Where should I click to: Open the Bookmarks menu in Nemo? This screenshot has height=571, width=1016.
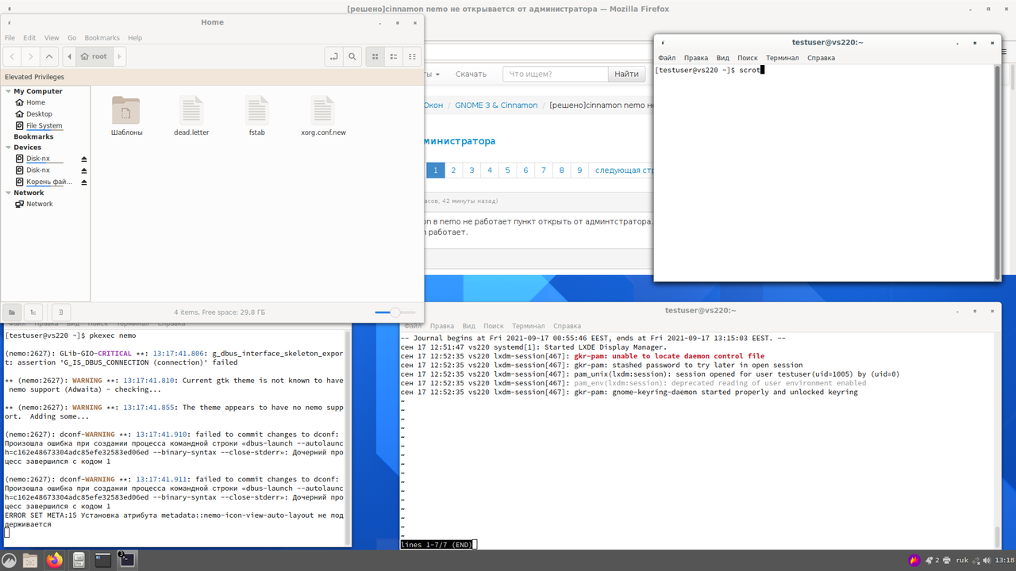click(x=102, y=37)
